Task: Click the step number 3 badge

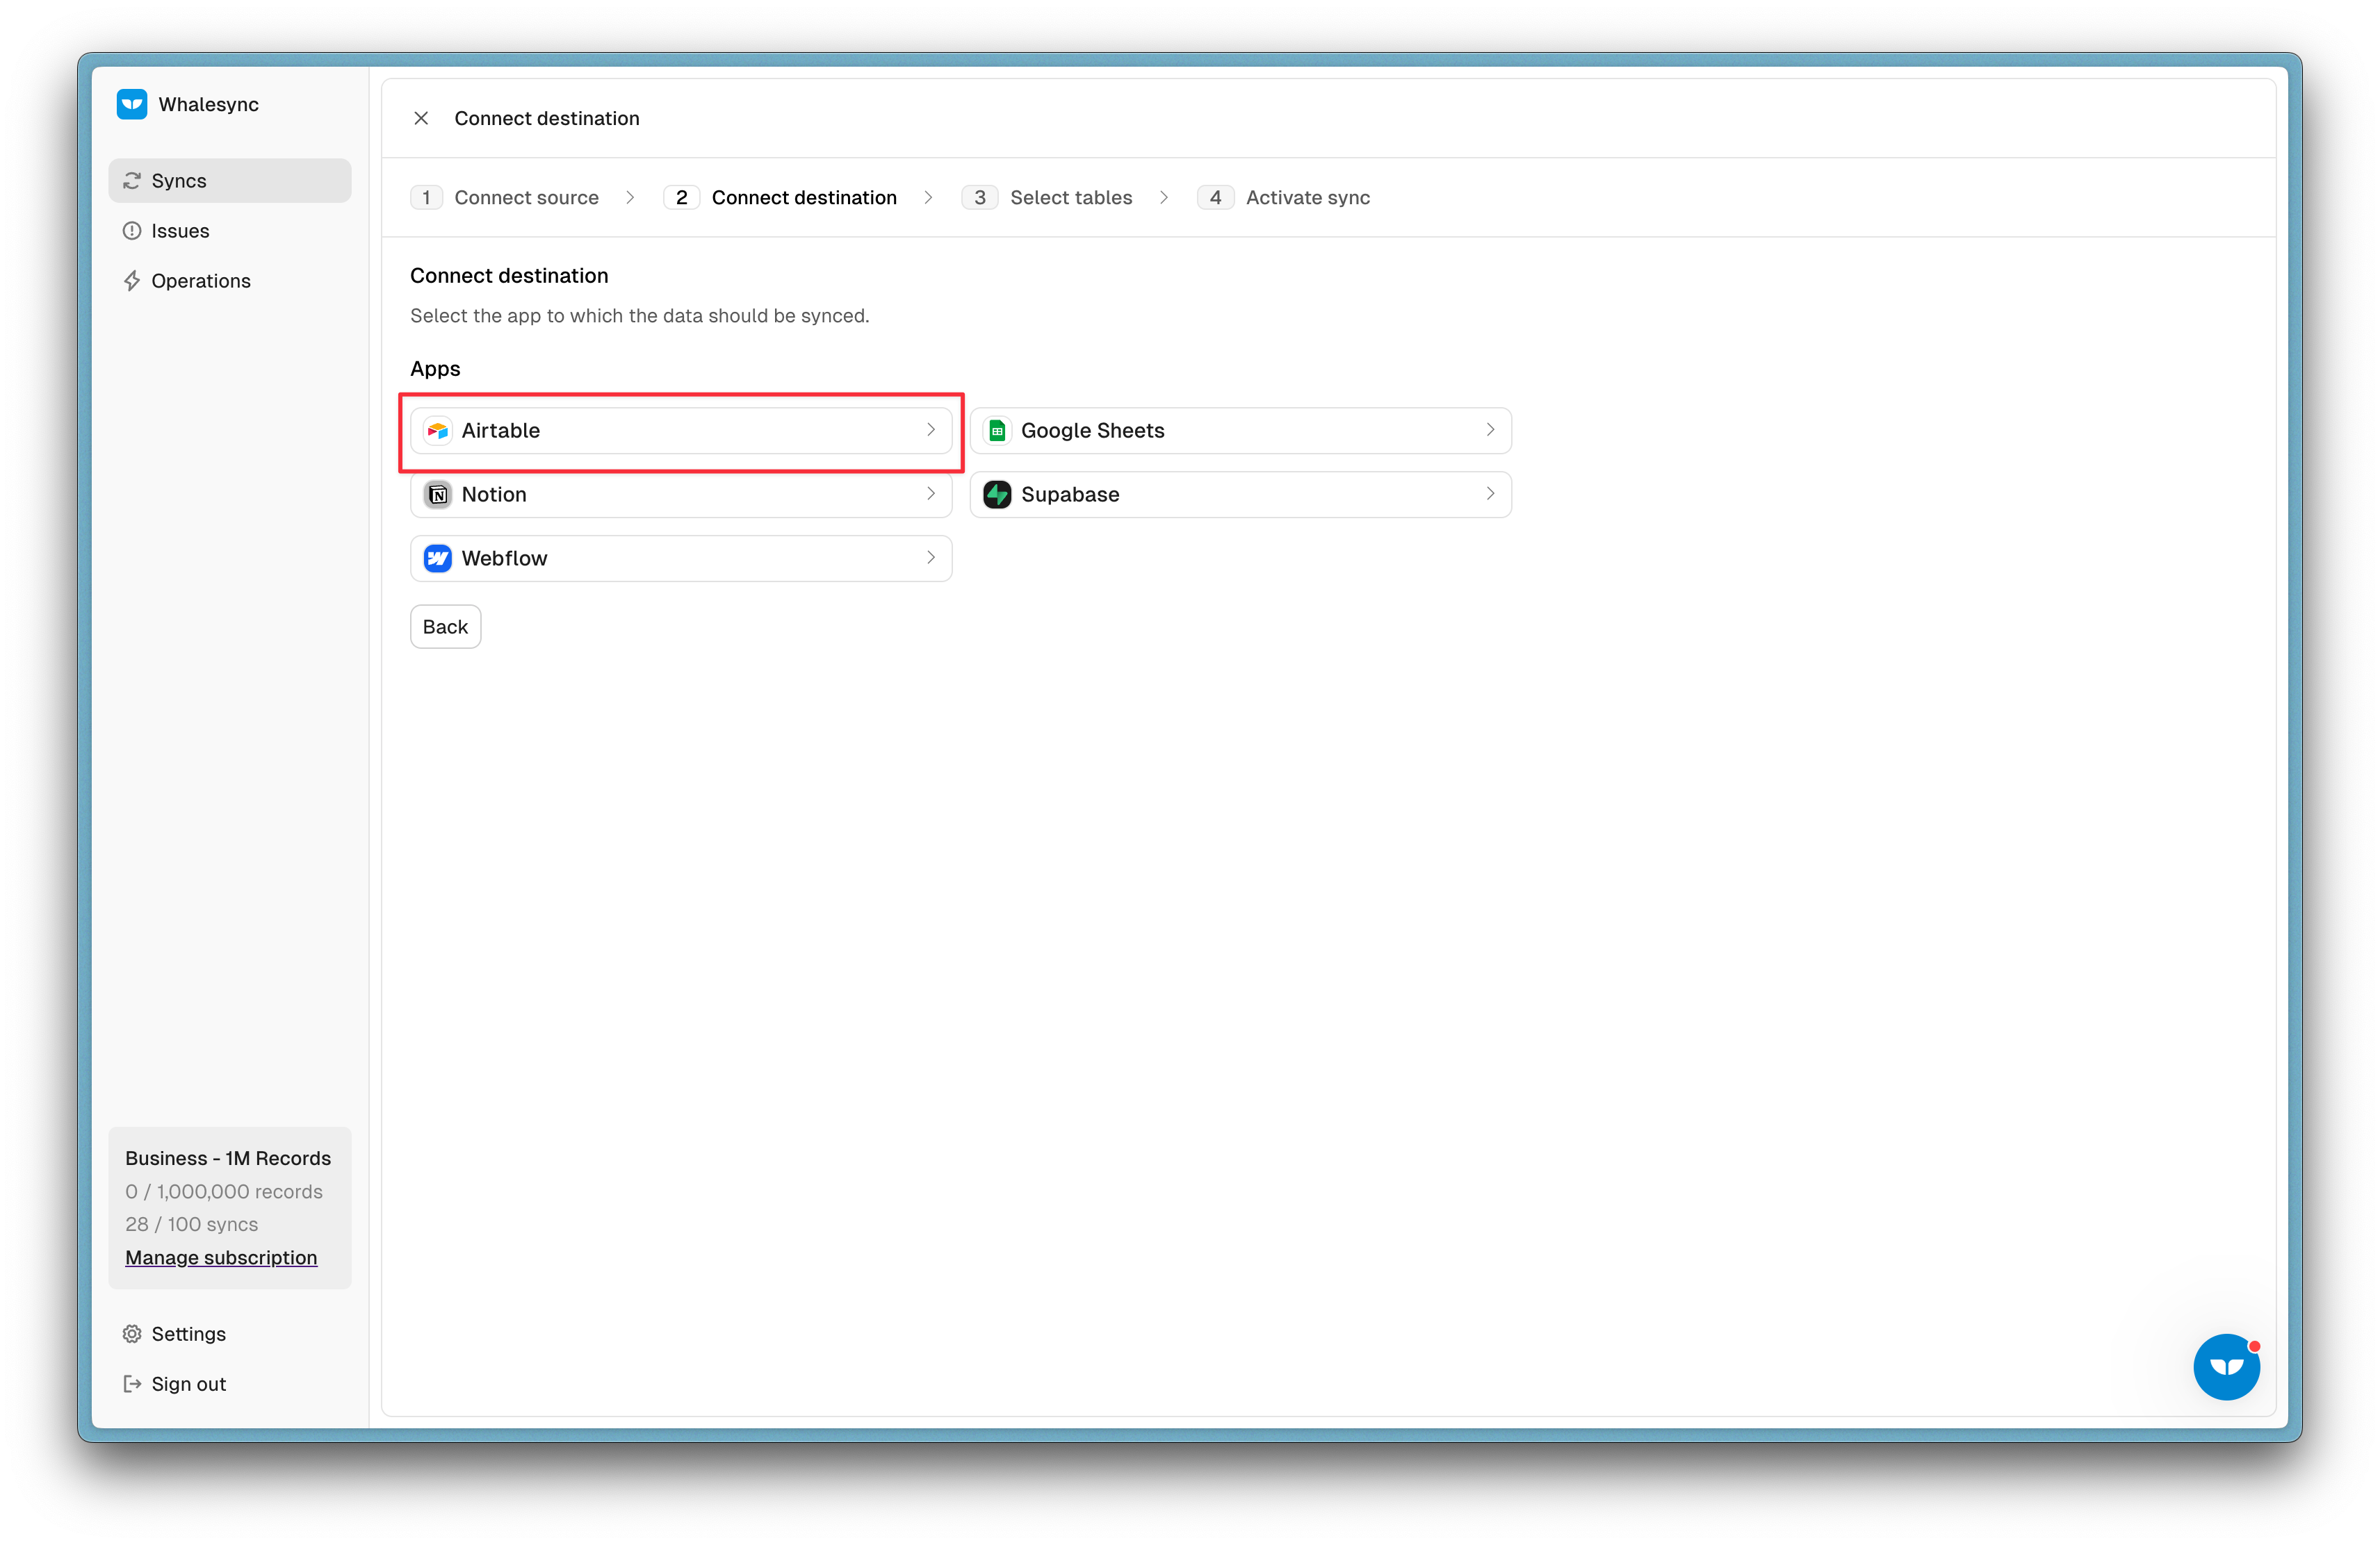Action: [x=980, y=198]
